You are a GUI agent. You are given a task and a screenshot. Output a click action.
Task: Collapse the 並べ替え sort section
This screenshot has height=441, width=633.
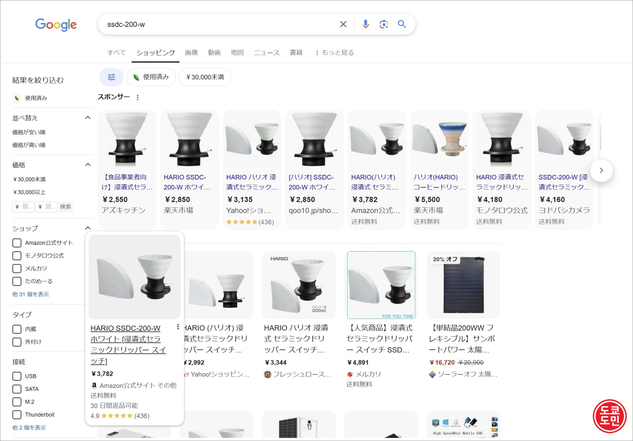(x=88, y=118)
